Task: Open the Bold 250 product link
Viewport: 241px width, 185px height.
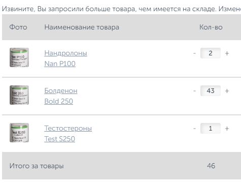Action: [x=59, y=101]
